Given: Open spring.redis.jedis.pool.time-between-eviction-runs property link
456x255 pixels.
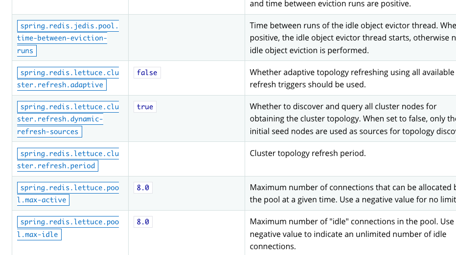Looking at the screenshot, I should click(68, 38).
